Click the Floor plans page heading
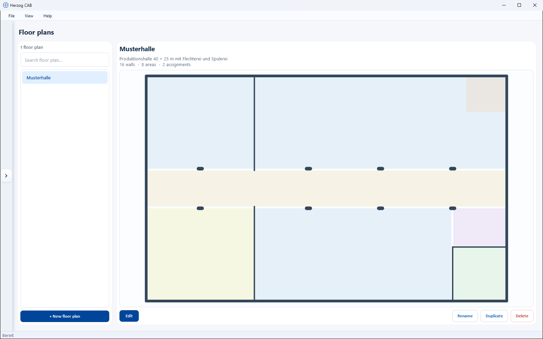This screenshot has width=543, height=339. coord(36,32)
